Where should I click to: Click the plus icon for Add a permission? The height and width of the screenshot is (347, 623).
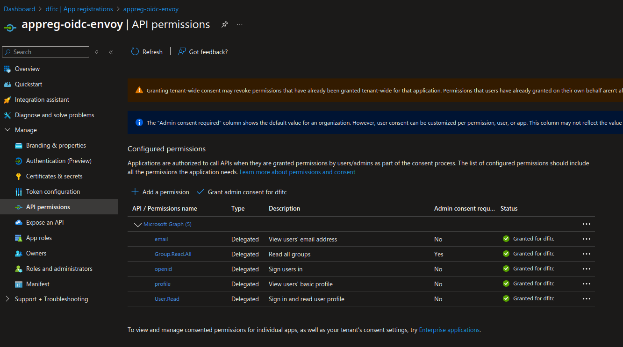tap(135, 192)
